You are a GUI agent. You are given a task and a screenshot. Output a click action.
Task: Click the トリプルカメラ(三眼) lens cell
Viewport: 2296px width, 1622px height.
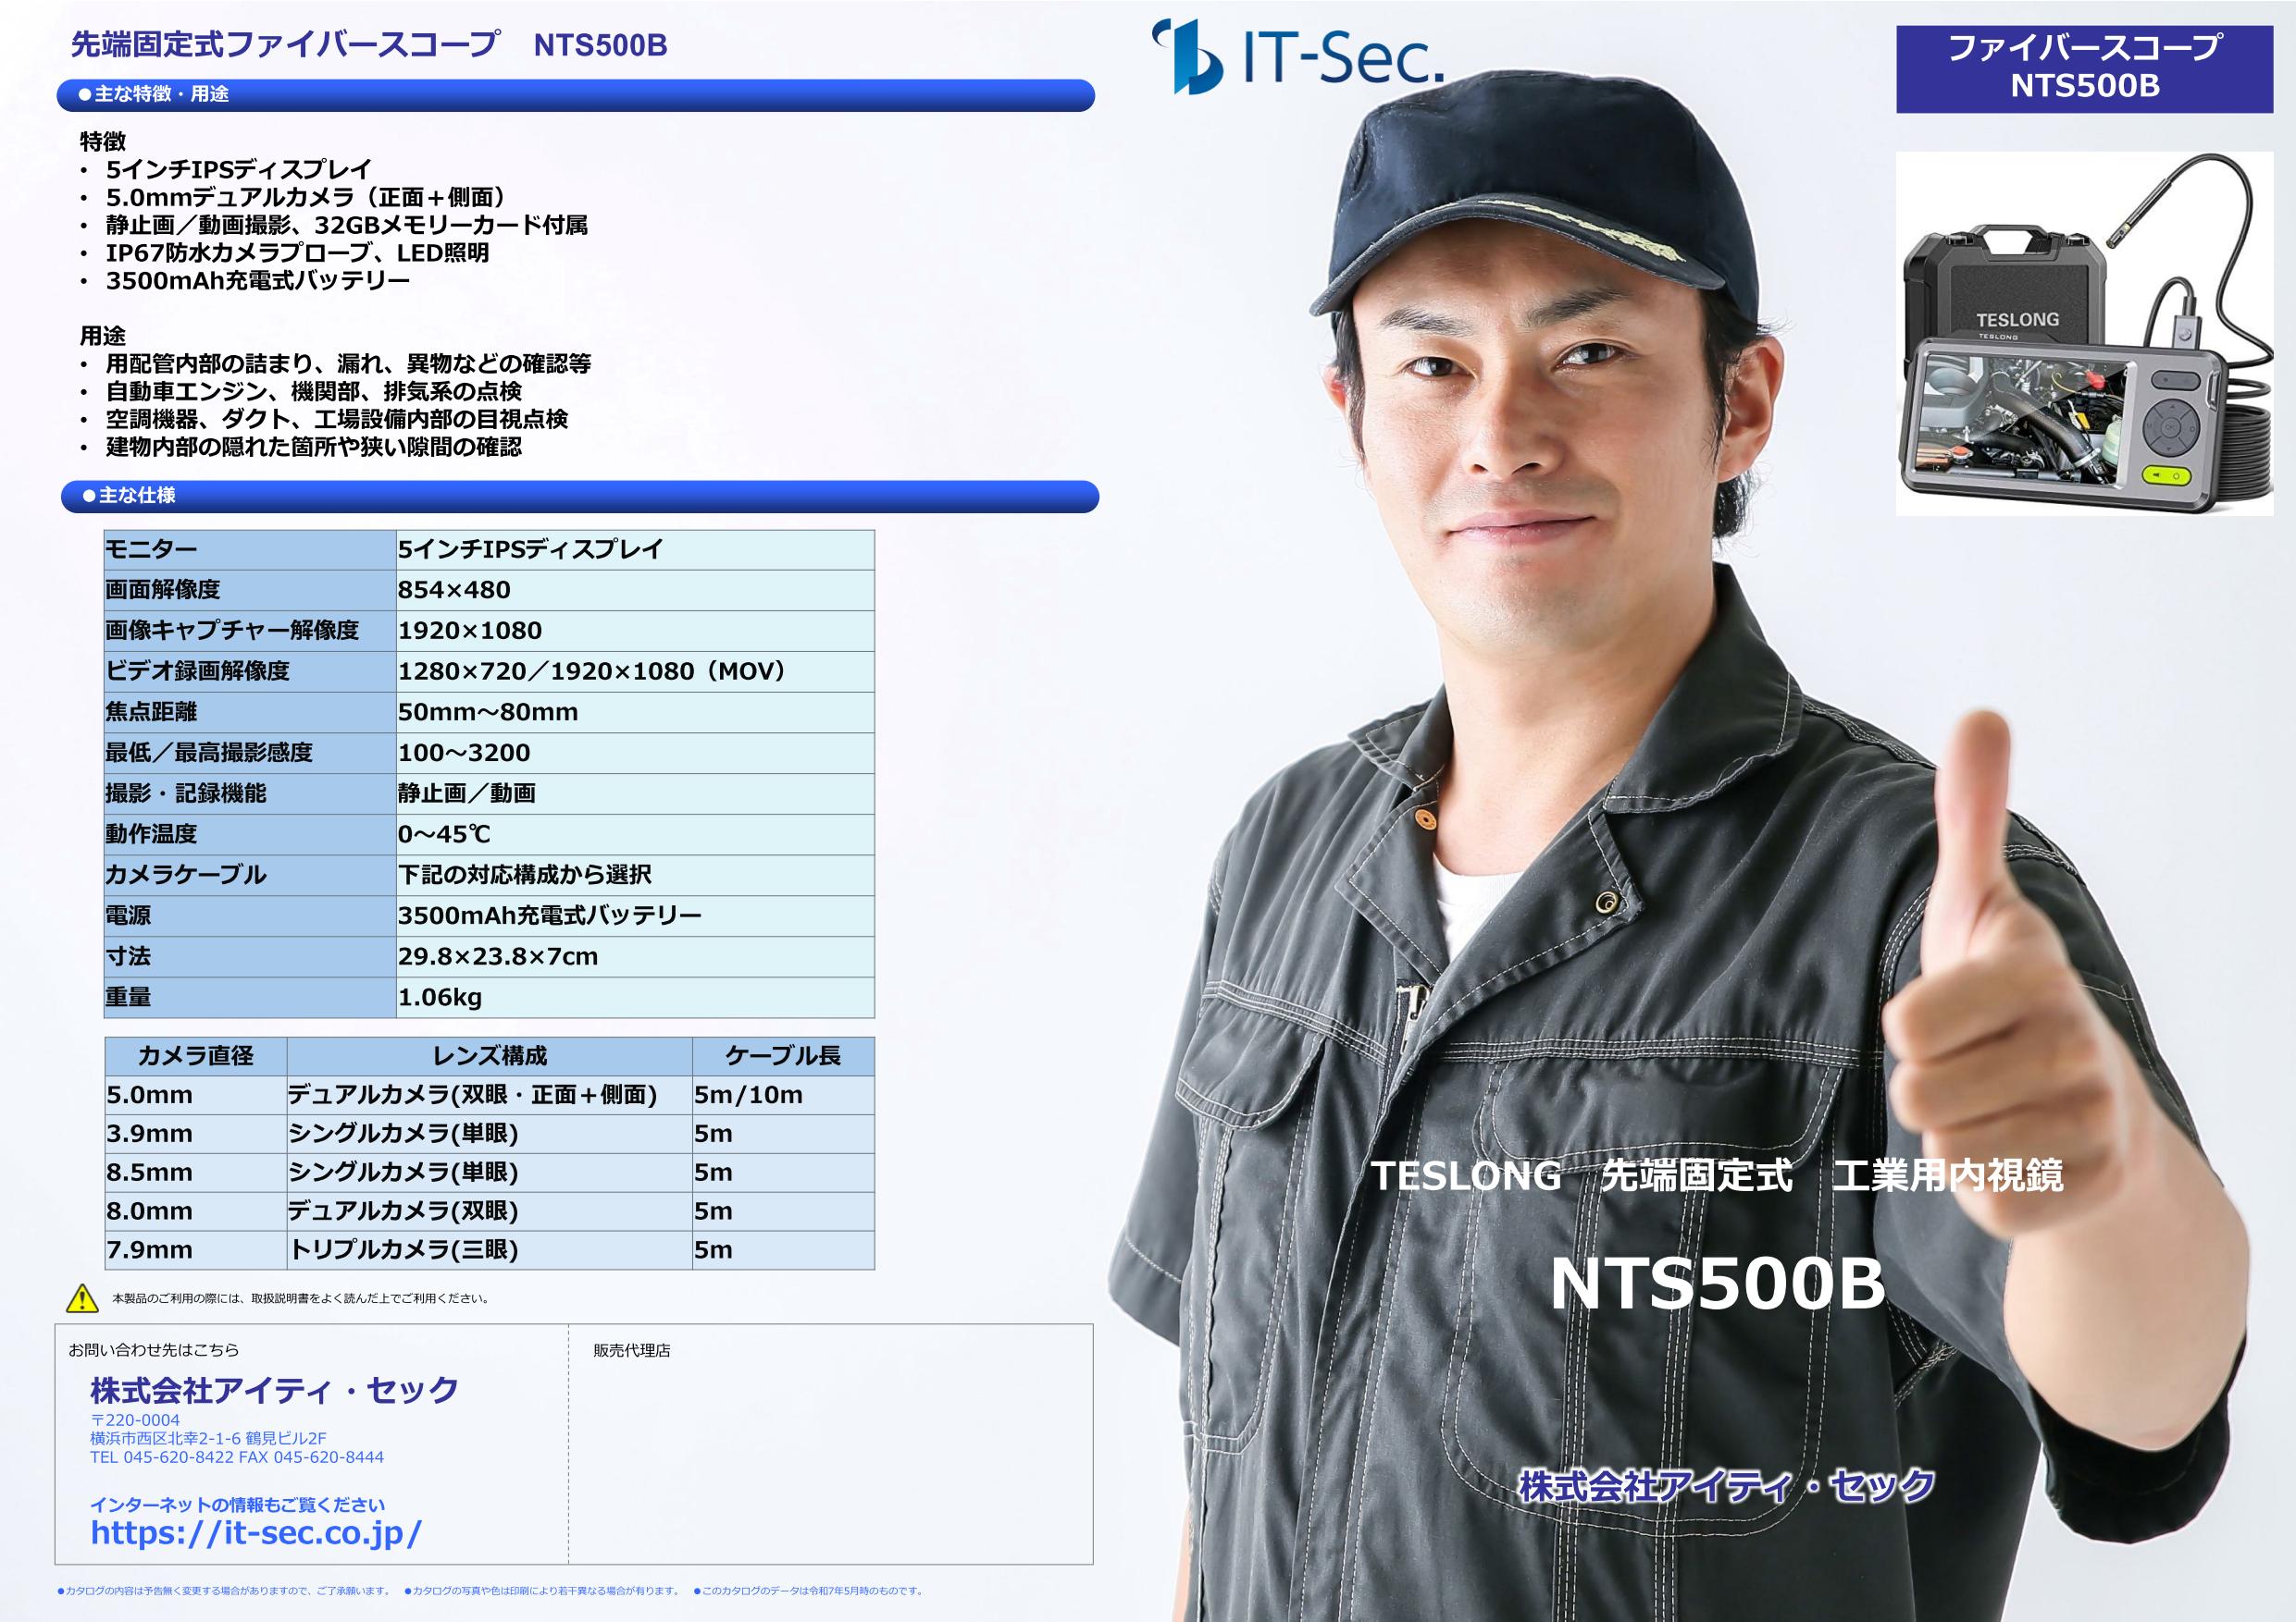tap(490, 1250)
